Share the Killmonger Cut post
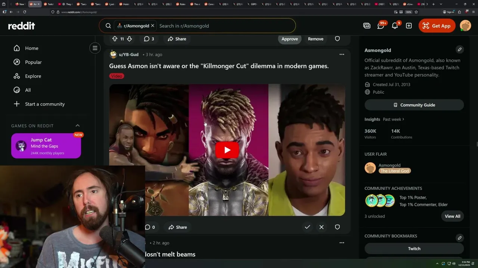Screen dimensions: 478x268 (178, 227)
